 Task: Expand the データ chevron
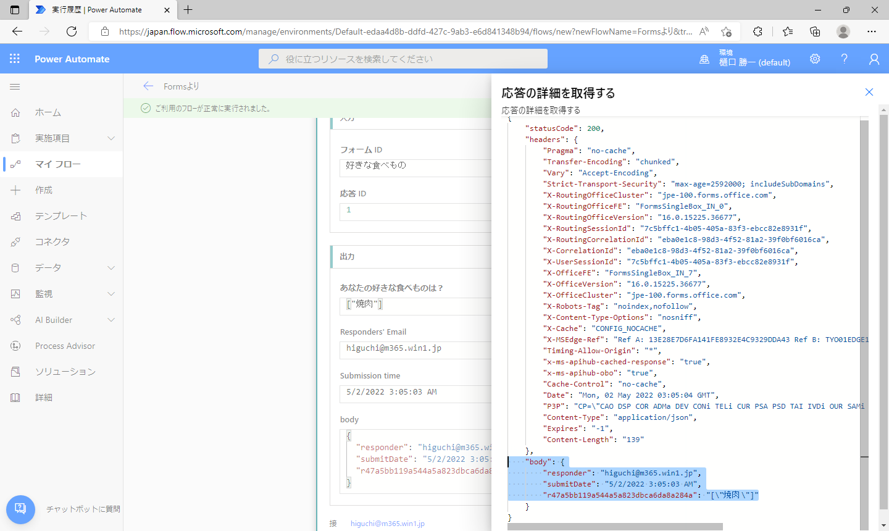tap(111, 268)
